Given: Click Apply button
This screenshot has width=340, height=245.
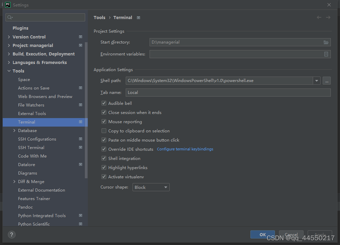Looking at the screenshot, I should [x=320, y=234].
